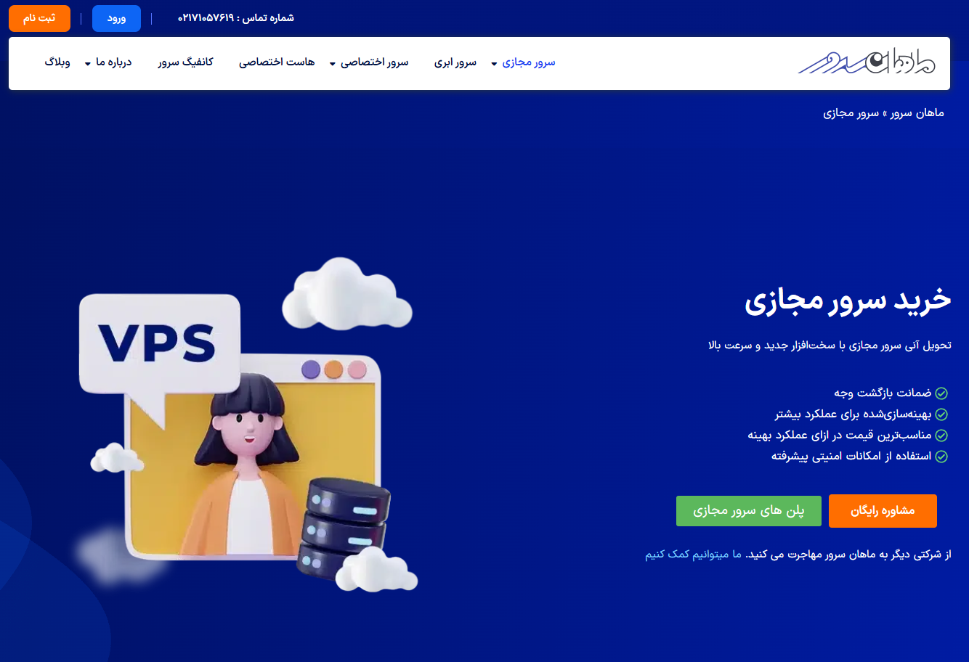
Task: Click the blue ورود login button
Action: (116, 18)
